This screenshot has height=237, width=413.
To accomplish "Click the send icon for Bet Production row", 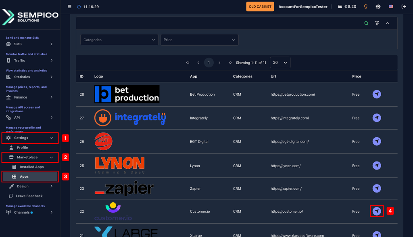I will click(x=377, y=94).
